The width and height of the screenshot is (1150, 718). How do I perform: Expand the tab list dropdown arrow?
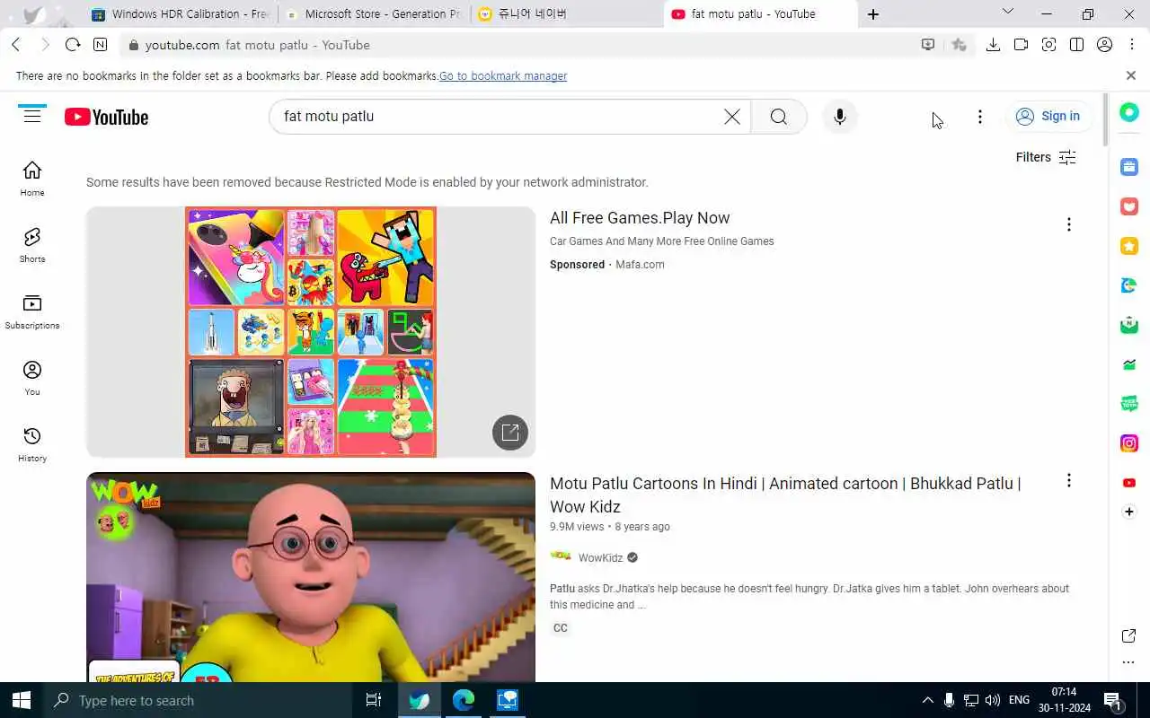pos(1007,13)
